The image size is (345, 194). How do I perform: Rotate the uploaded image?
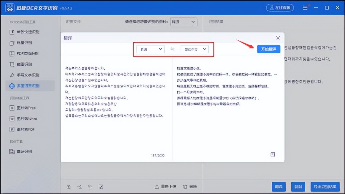pyautogui.click(x=90, y=187)
